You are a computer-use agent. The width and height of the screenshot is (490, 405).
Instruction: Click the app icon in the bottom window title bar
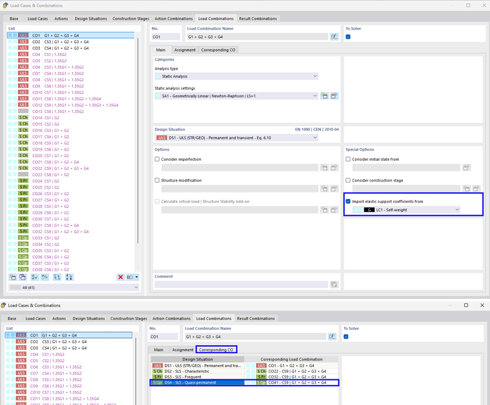pos(3,305)
